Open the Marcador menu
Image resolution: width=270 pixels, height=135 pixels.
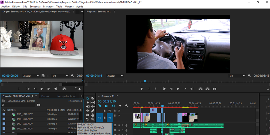48,6
